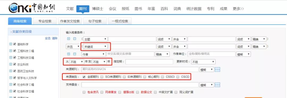Click the 文献分类目录 header

click(22, 32)
